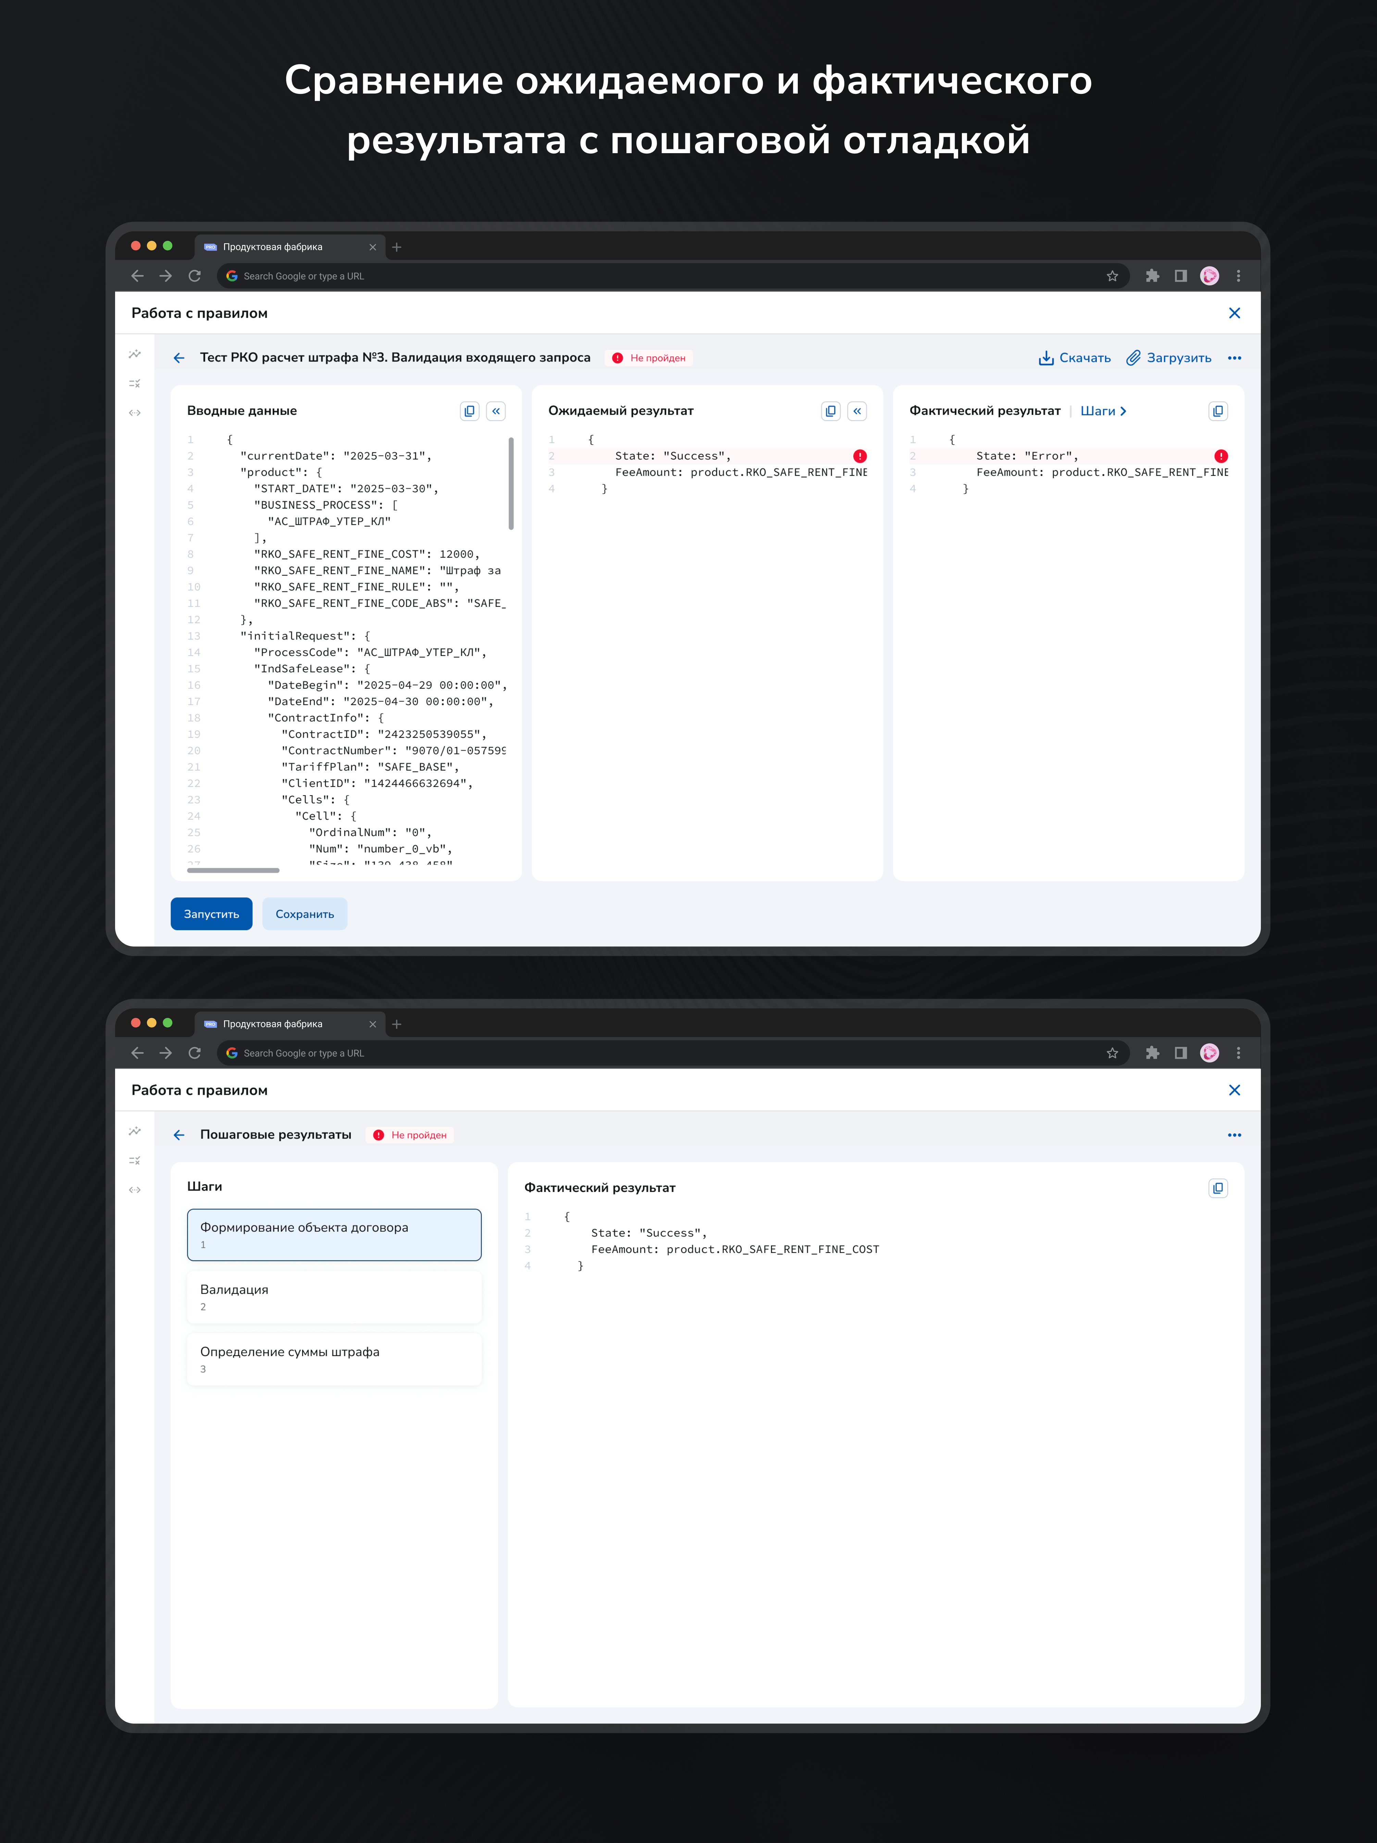Copy the Ожидаемый результат contents
Viewport: 1377px width, 1843px height.
click(831, 411)
